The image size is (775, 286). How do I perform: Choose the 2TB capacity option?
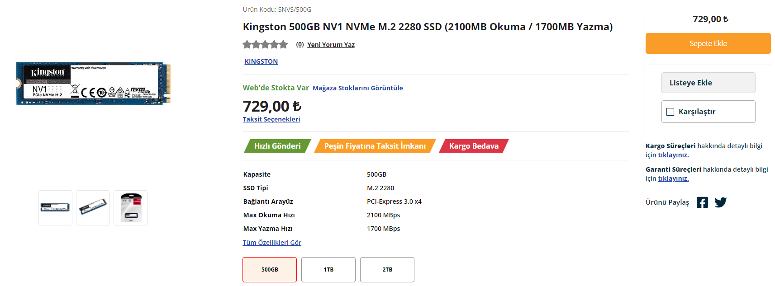(x=387, y=270)
